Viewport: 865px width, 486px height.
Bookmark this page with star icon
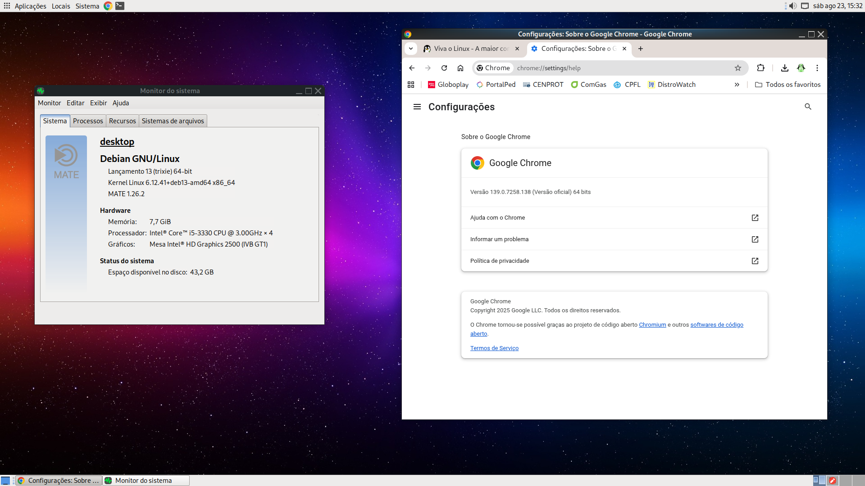(738, 68)
